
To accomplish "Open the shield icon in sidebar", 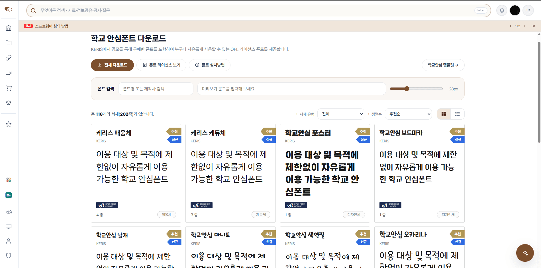I will pos(9,255).
